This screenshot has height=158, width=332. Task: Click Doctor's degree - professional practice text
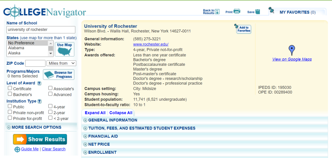click(168, 83)
